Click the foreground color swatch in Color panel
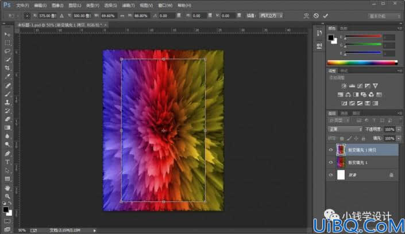This screenshot has width=405, height=234. (331, 38)
